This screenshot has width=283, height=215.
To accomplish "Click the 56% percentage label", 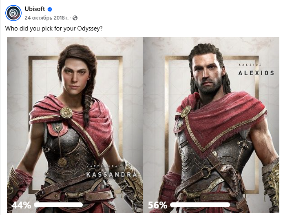I will (x=157, y=205).
